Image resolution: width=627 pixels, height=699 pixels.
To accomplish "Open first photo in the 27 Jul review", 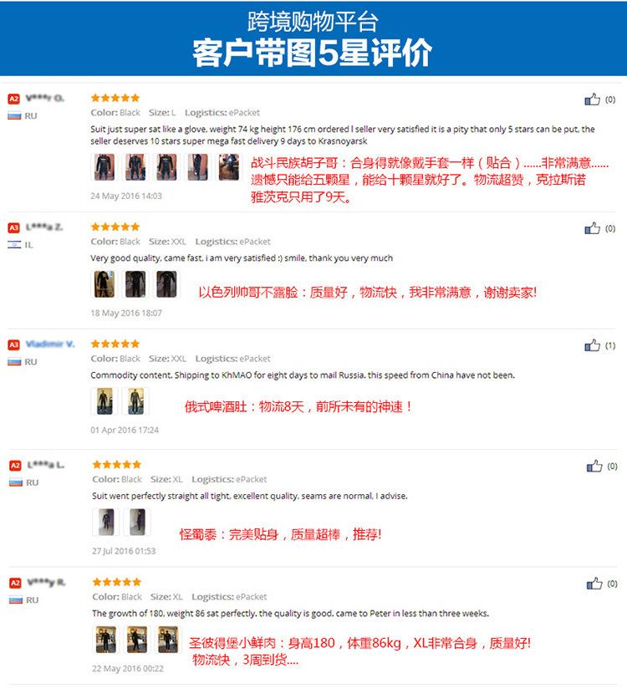I will click(106, 522).
